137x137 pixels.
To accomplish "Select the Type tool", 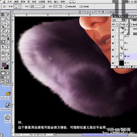I will pos(8,47).
